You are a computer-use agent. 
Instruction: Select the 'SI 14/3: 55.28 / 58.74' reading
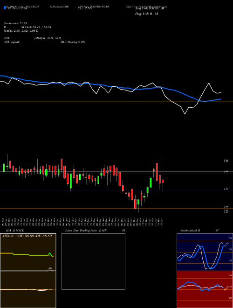tap(36, 27)
